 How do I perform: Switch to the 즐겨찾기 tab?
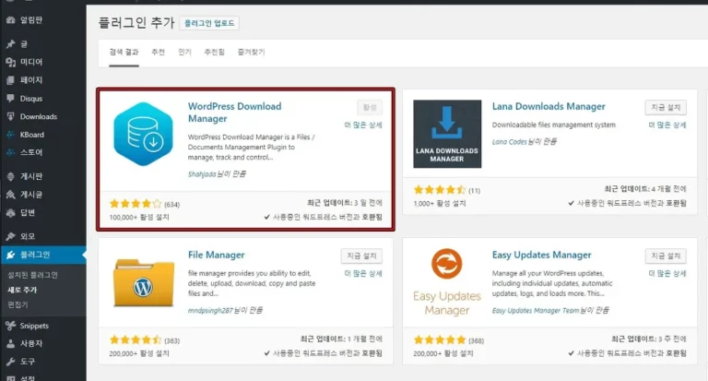251,53
